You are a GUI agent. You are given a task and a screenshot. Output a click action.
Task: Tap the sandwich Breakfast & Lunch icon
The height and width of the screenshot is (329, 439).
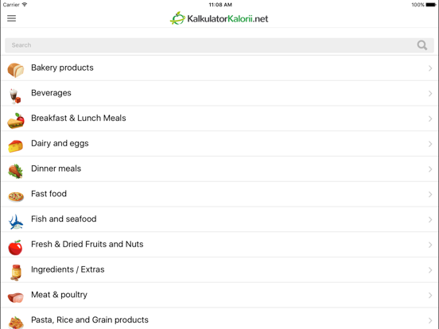coord(16,121)
